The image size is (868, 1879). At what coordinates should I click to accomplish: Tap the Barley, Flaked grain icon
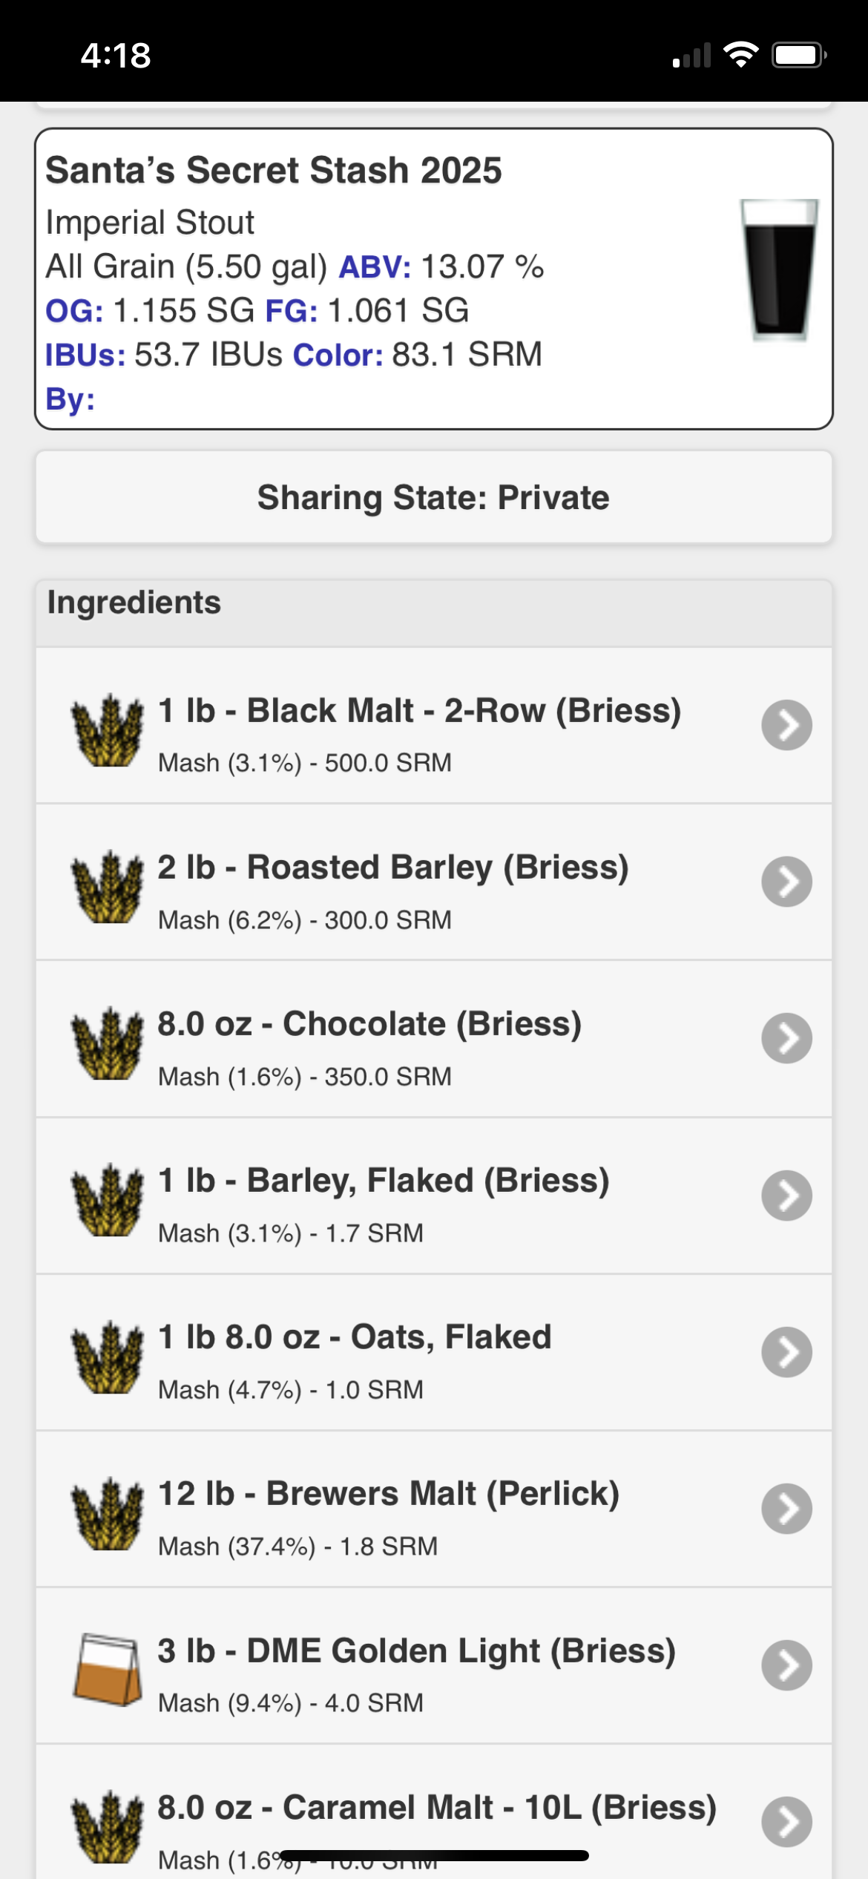click(x=108, y=1200)
